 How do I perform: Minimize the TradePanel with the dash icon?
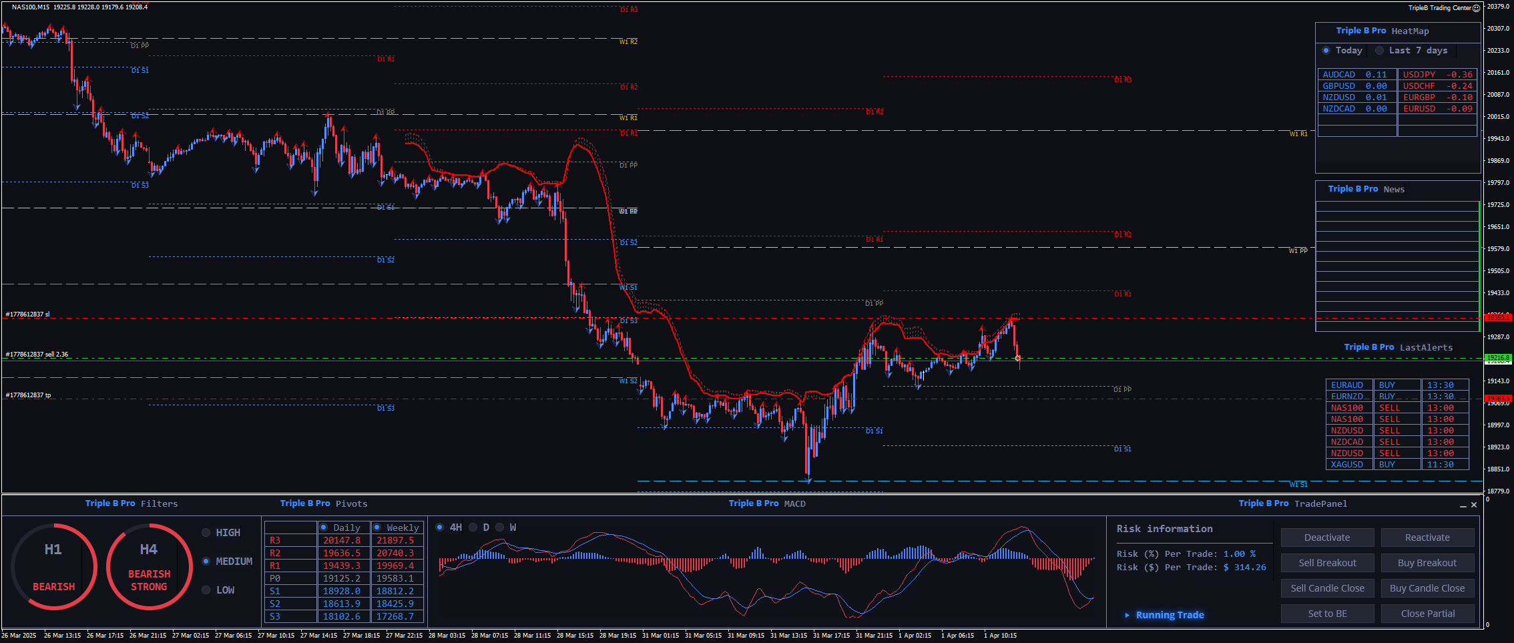[x=1463, y=505]
